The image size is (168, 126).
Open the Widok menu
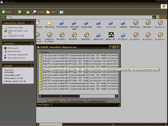click(x=17, y=6)
